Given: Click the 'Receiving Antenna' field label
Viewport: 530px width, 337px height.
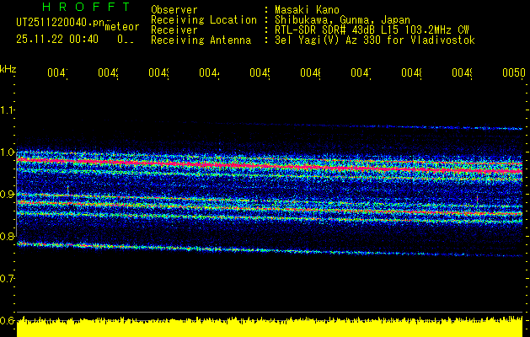Looking at the screenshot, I should [x=201, y=40].
